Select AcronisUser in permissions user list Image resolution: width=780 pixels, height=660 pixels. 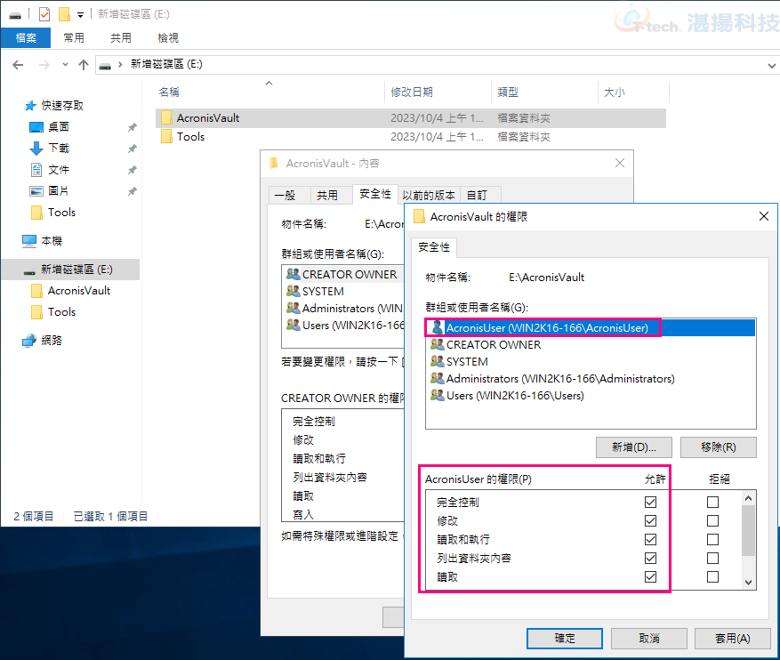[x=591, y=327]
